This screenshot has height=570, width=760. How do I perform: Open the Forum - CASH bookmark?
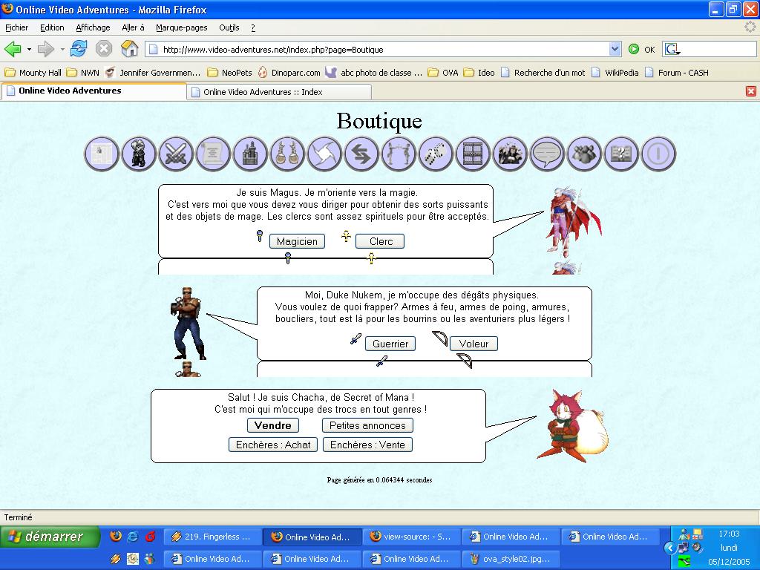(x=677, y=73)
